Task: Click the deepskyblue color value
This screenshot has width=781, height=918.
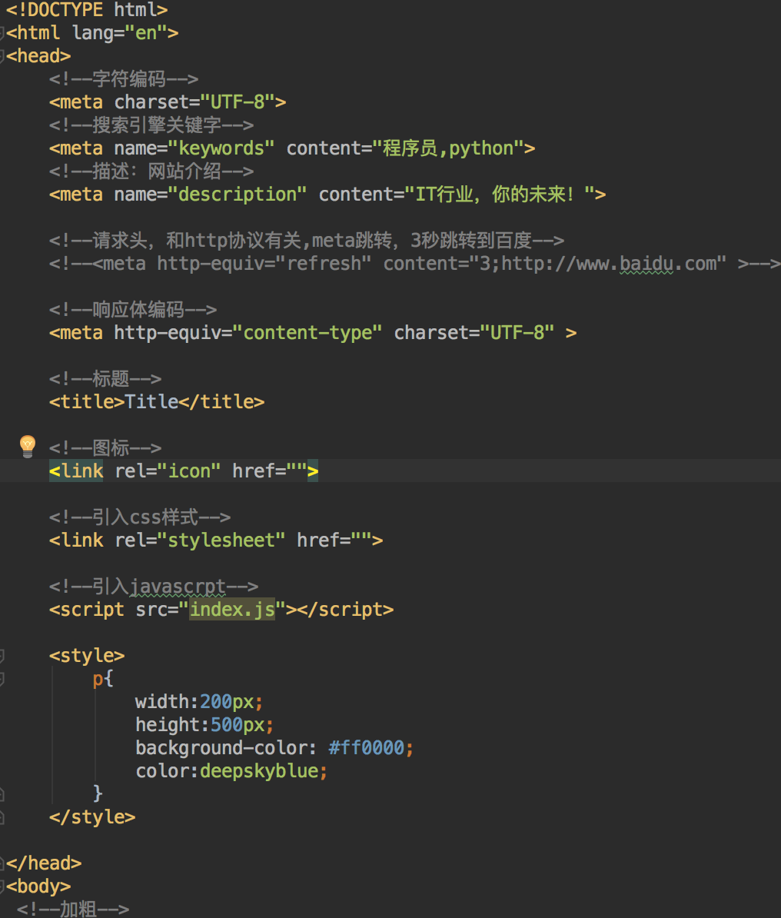Action: [x=259, y=771]
